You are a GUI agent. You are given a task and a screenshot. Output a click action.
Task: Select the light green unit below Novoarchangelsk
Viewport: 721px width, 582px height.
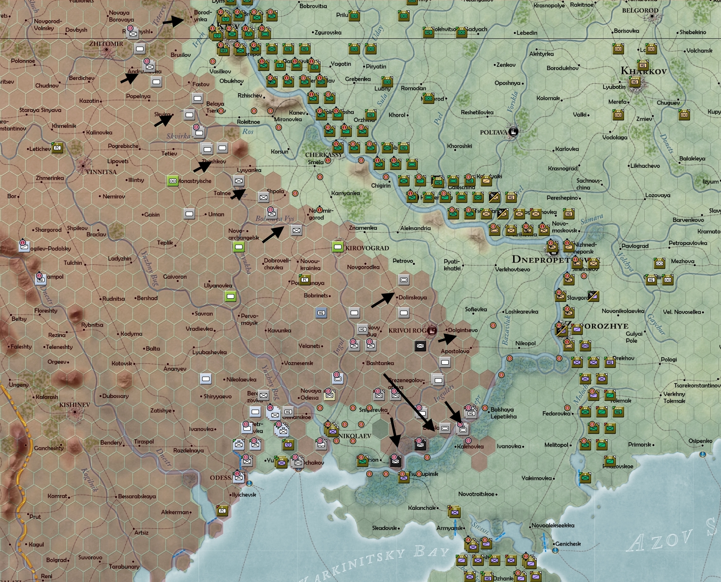point(239,247)
